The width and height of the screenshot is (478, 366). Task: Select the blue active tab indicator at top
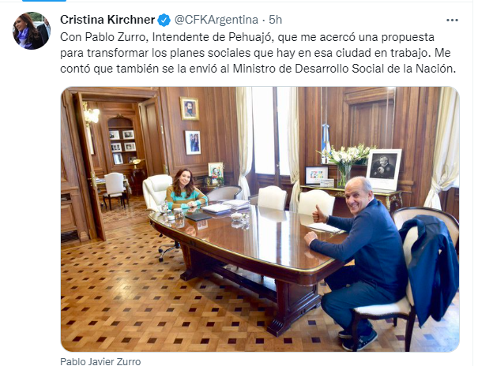click(44, 1)
